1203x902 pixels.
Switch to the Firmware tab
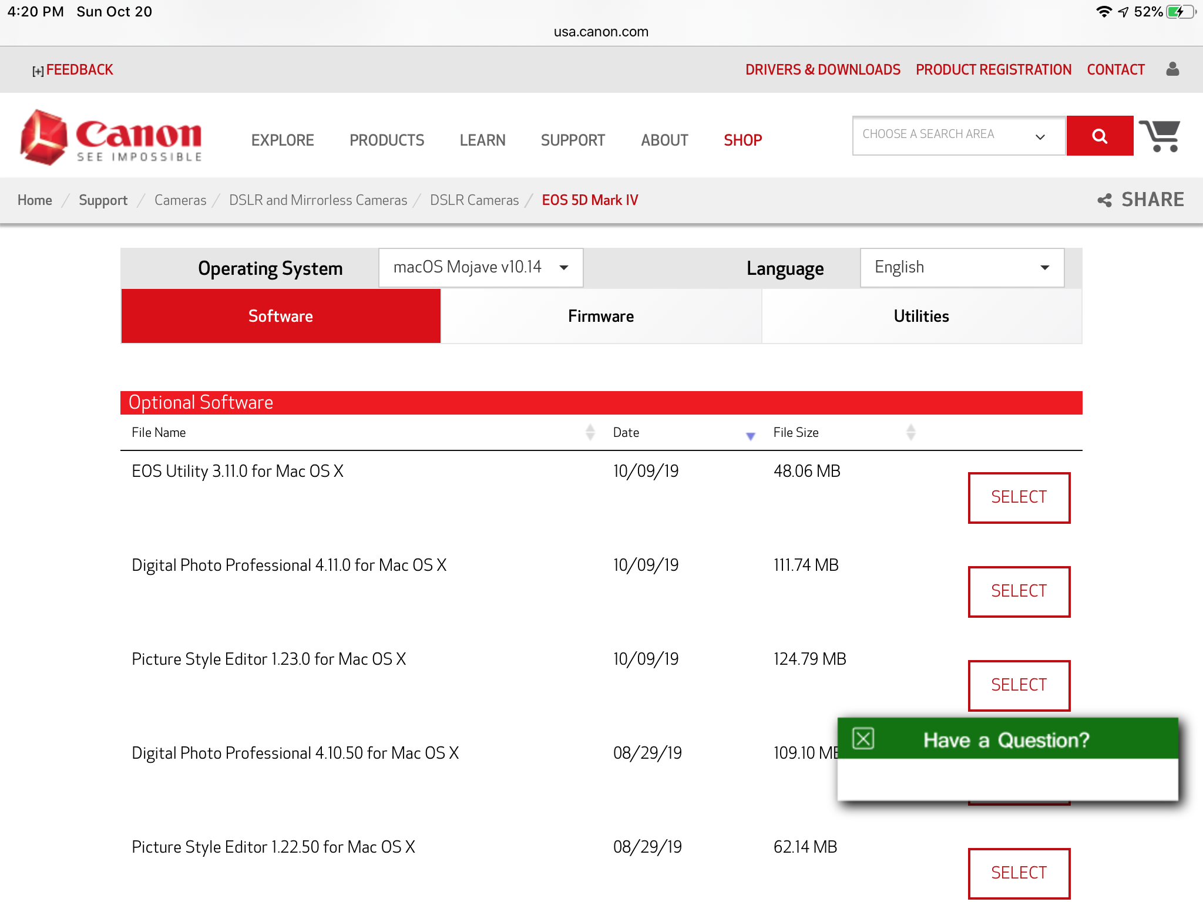click(x=601, y=316)
